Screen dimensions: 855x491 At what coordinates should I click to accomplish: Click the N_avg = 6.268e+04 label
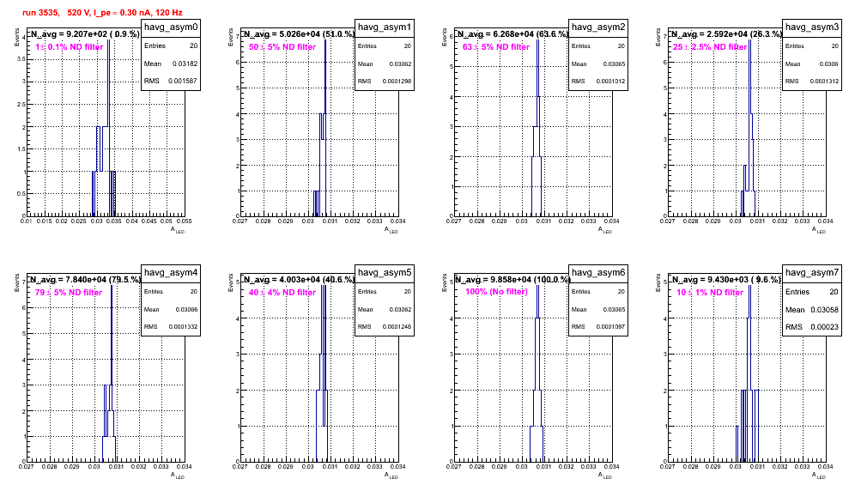(x=512, y=33)
